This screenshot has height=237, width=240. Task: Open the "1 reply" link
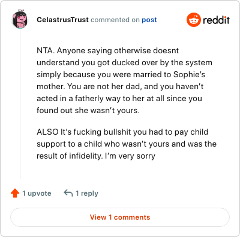(x=87, y=193)
